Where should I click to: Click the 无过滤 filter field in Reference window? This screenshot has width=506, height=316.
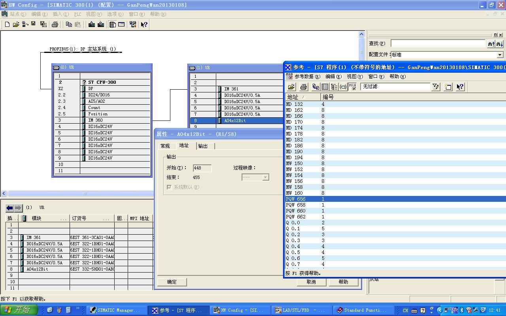click(395, 87)
